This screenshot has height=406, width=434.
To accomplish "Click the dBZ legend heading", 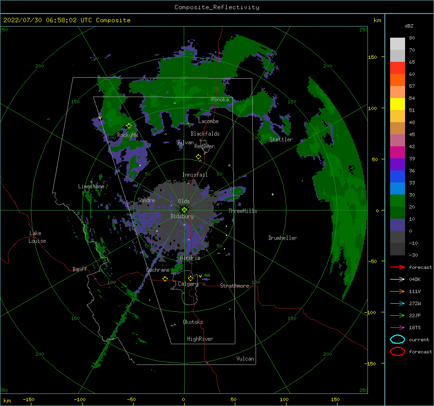I will coord(409,26).
